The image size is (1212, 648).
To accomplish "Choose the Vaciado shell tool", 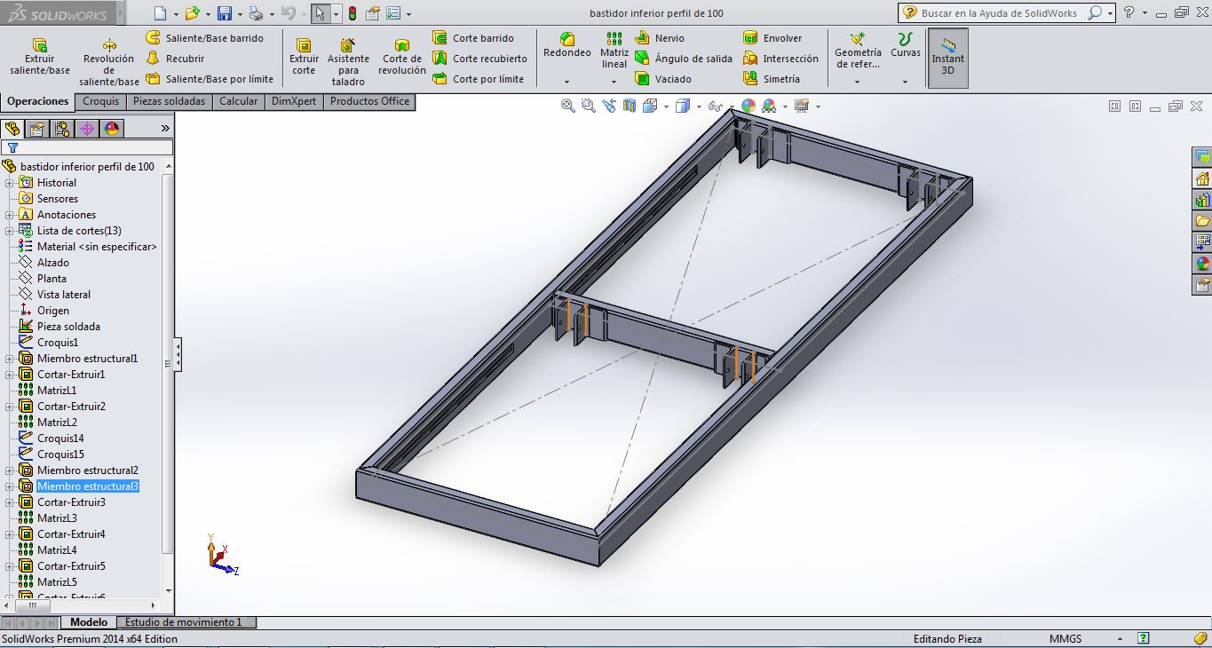I will [x=663, y=79].
